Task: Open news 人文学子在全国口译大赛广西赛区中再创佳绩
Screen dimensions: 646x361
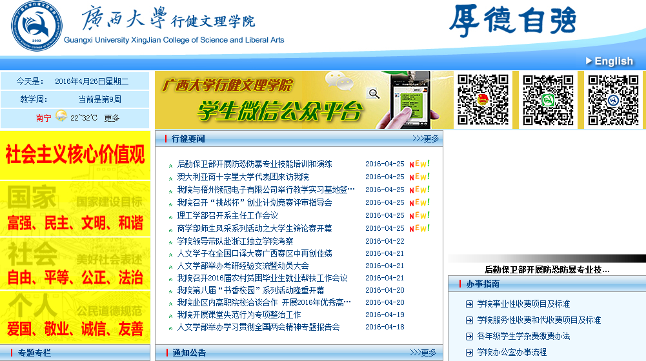Action: (x=255, y=253)
